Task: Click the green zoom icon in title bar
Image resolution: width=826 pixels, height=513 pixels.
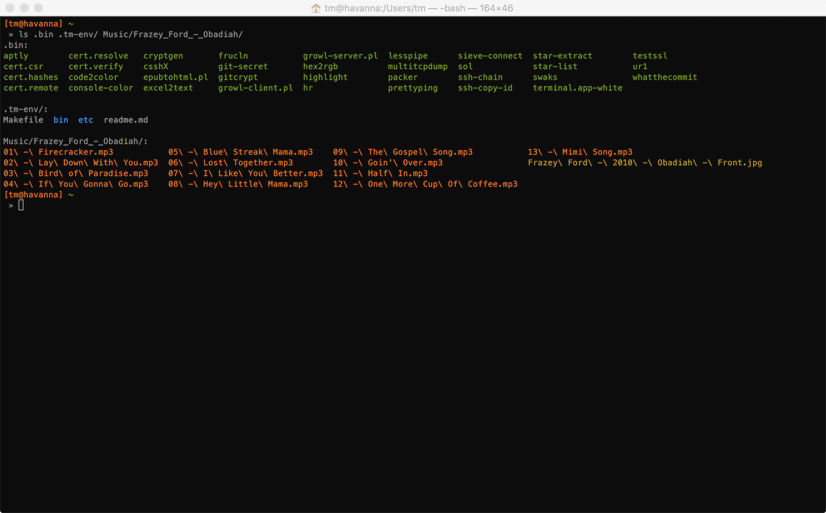Action: tap(38, 8)
